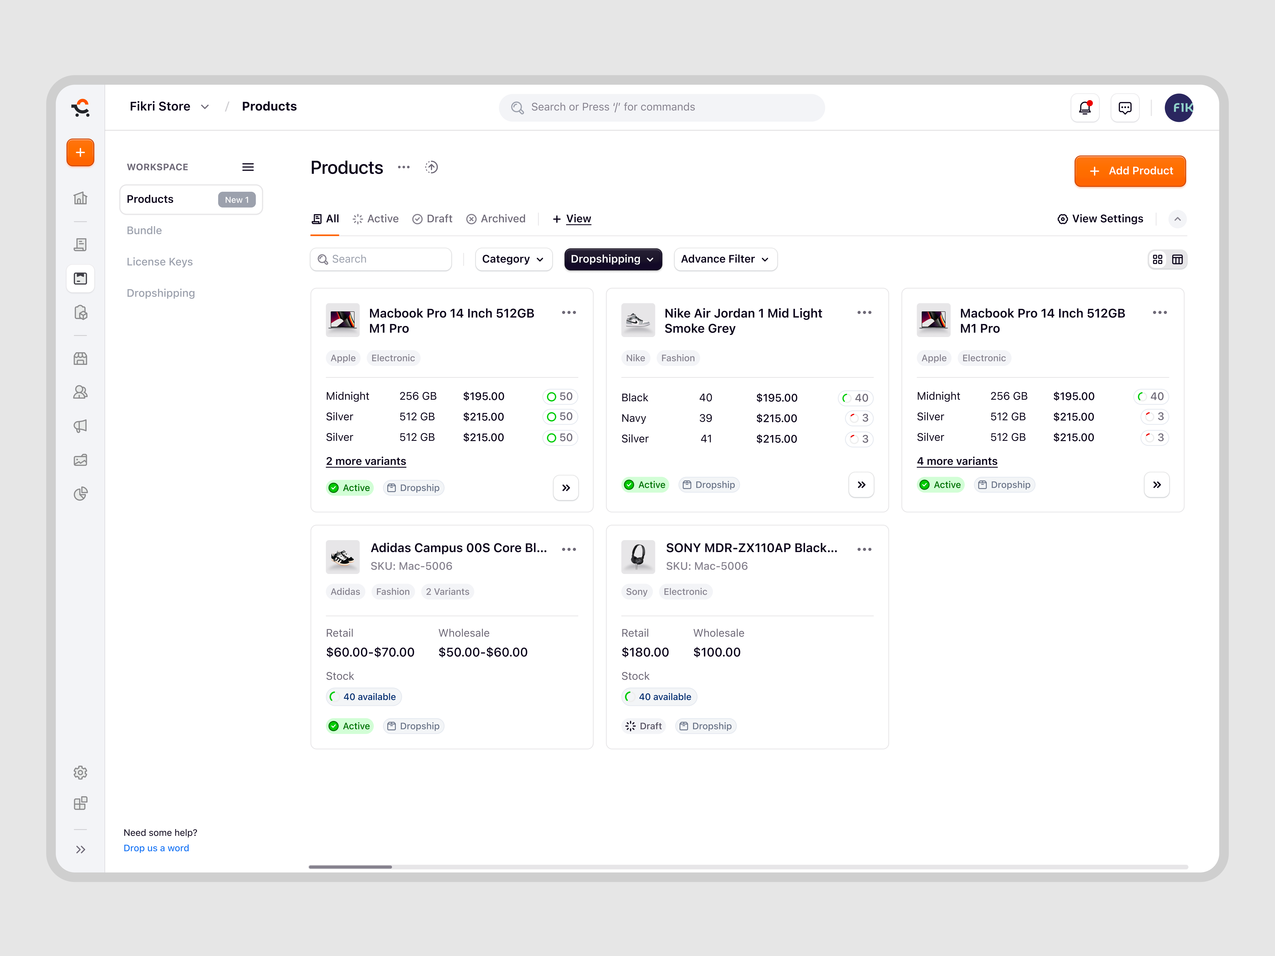Click the Products breadcrumb in the header
The width and height of the screenshot is (1275, 956).
pyautogui.click(x=269, y=106)
